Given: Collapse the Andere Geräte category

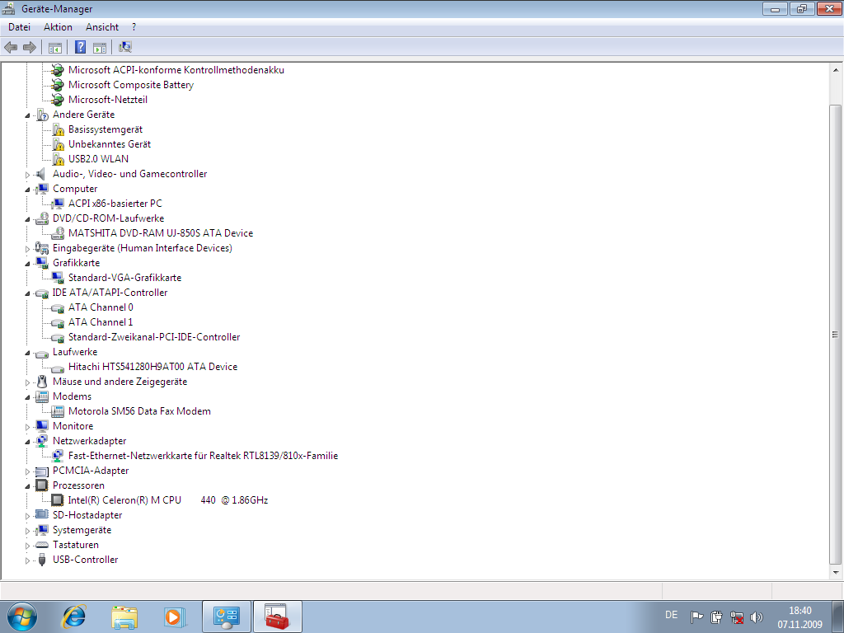Looking at the screenshot, I should tap(27, 115).
